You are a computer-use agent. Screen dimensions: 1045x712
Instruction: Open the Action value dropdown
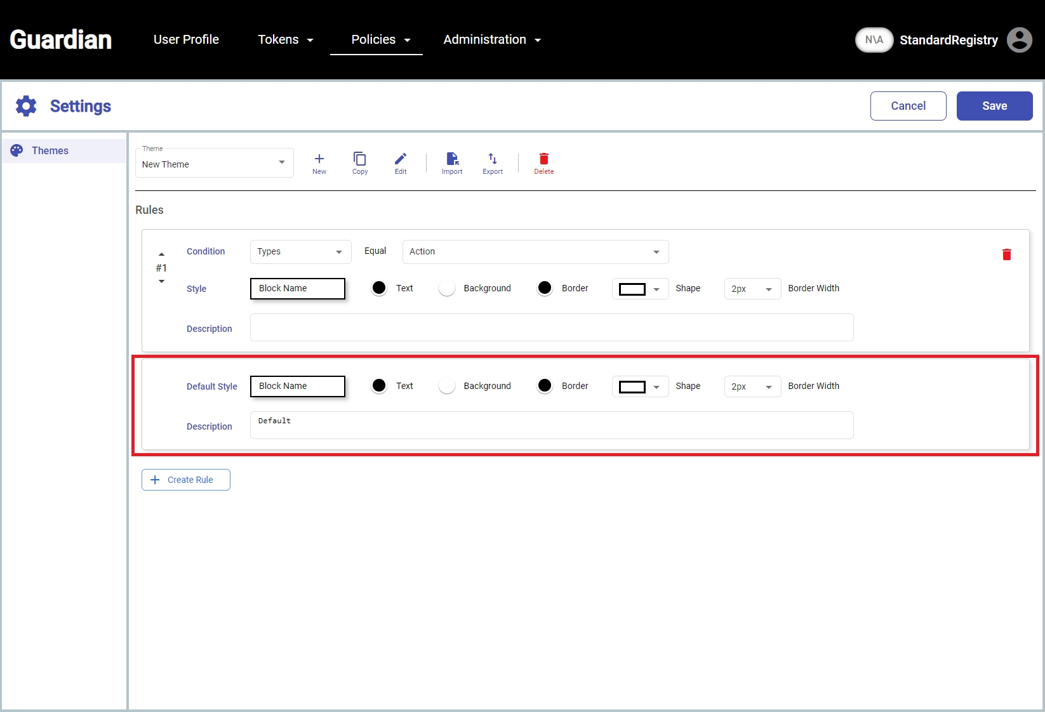535,252
